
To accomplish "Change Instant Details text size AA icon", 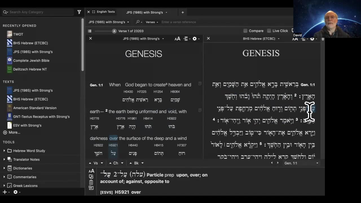I will coord(91,171).
